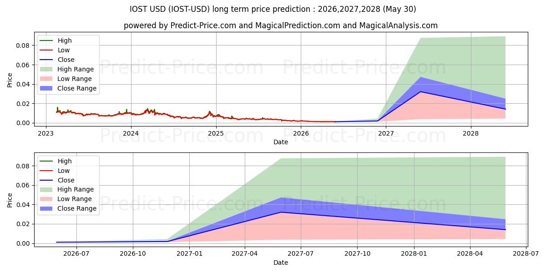
Task: Click the 2026-10 tick on bottom chart axis
Action: (132, 254)
